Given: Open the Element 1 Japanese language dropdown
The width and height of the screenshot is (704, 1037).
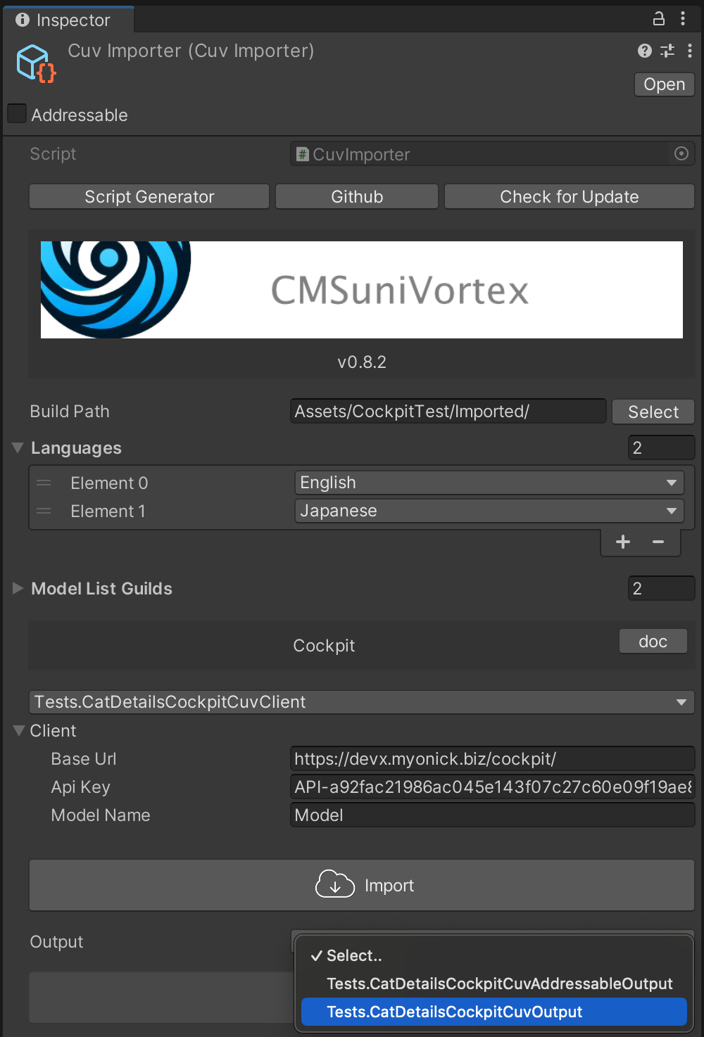Looking at the screenshot, I should pos(489,511).
